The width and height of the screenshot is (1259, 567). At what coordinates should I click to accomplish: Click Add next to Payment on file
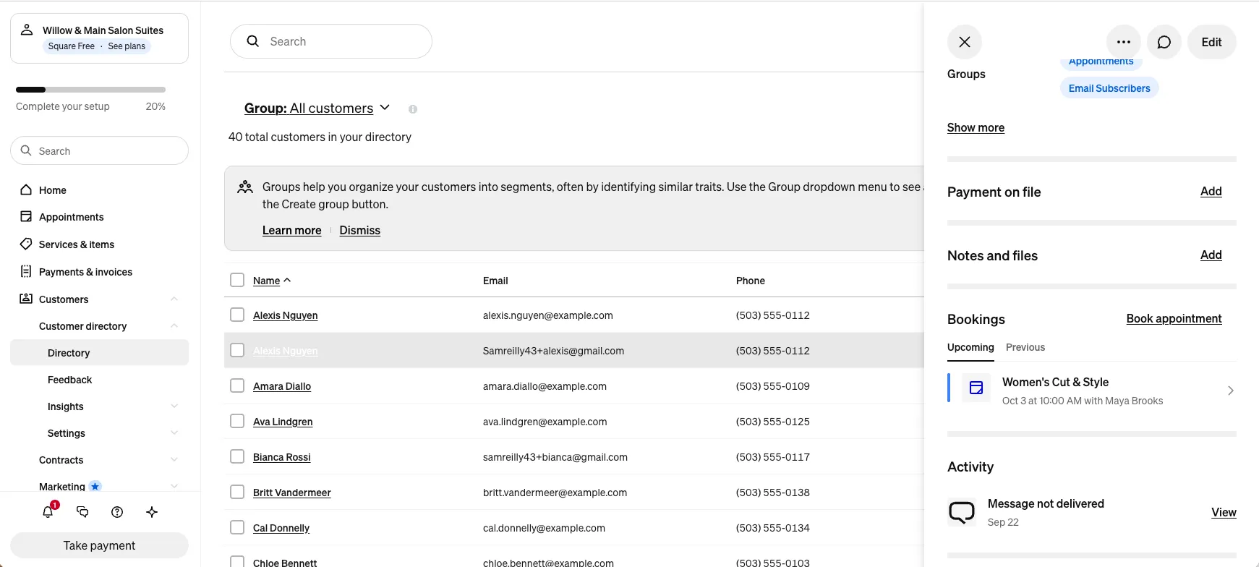coord(1211,192)
